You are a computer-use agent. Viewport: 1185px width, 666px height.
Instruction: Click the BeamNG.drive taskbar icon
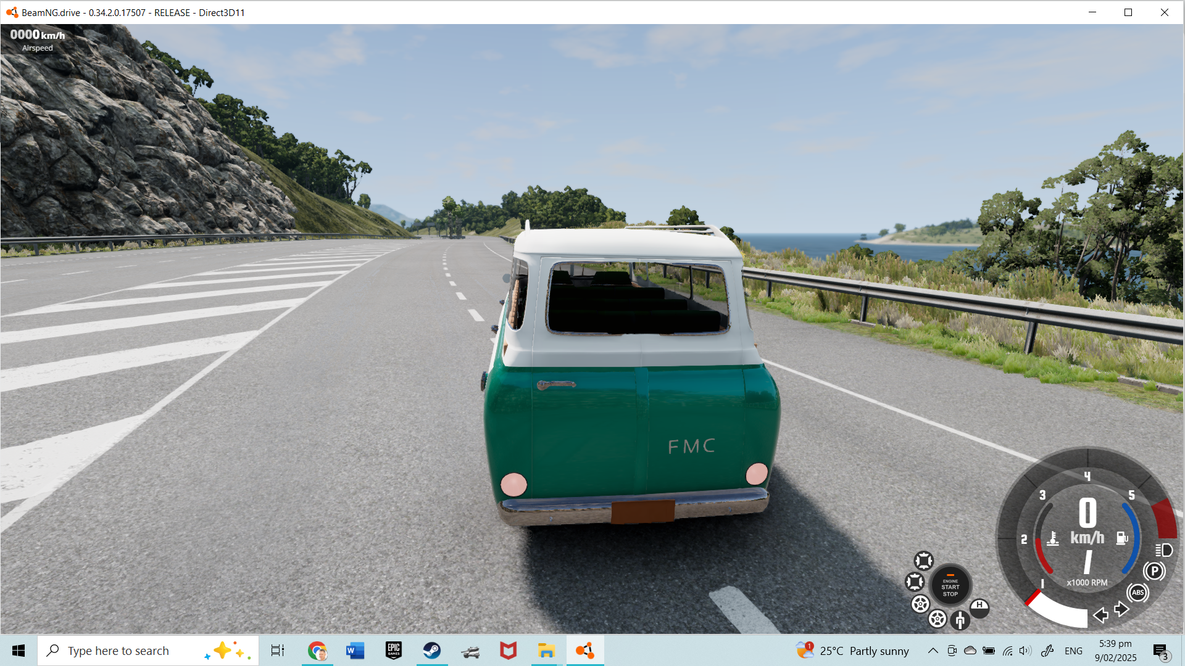tap(584, 651)
